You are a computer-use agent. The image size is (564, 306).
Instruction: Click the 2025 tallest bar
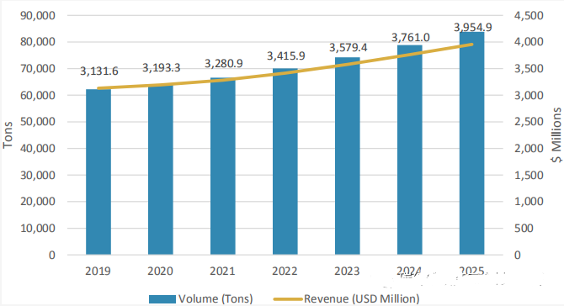click(471, 143)
